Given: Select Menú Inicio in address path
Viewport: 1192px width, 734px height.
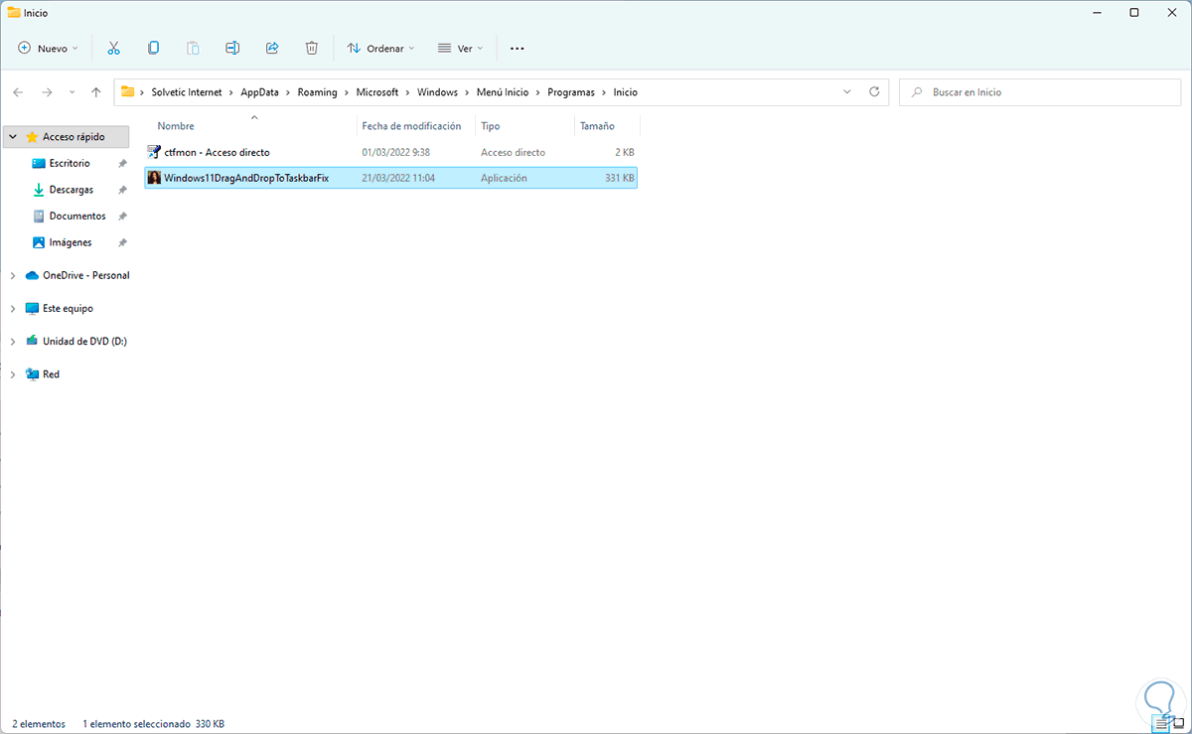Looking at the screenshot, I should [x=503, y=91].
